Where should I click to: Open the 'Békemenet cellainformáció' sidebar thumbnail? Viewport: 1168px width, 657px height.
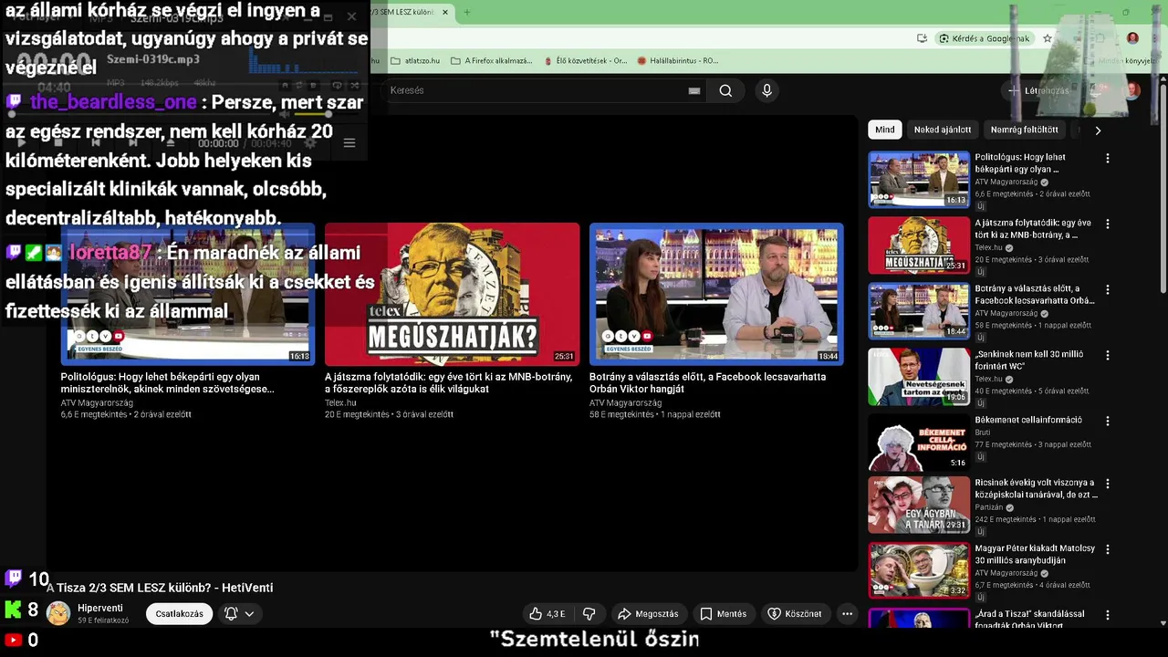click(x=918, y=442)
